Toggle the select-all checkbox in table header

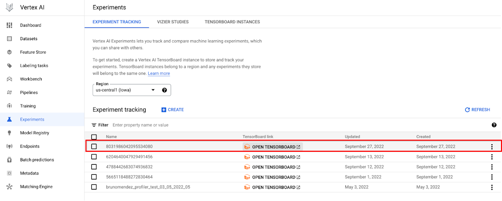click(94, 137)
